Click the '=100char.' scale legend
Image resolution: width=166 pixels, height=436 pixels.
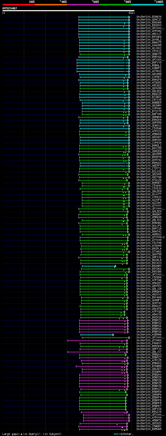[124, 434]
